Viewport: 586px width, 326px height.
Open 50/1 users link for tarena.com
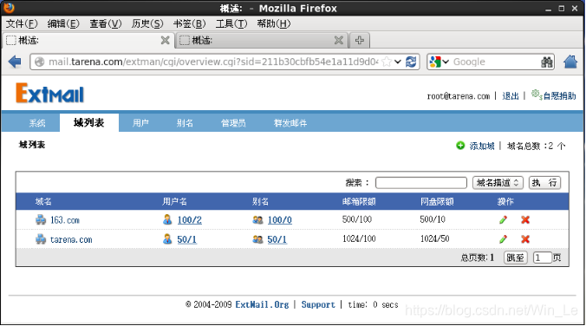click(x=186, y=239)
